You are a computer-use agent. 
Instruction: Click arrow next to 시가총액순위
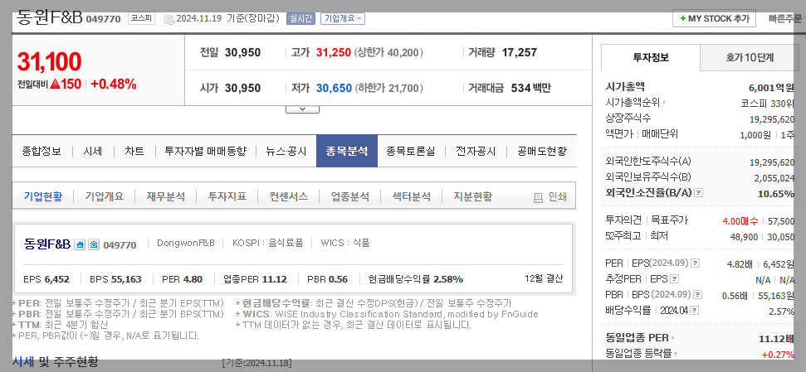pyautogui.click(x=664, y=103)
